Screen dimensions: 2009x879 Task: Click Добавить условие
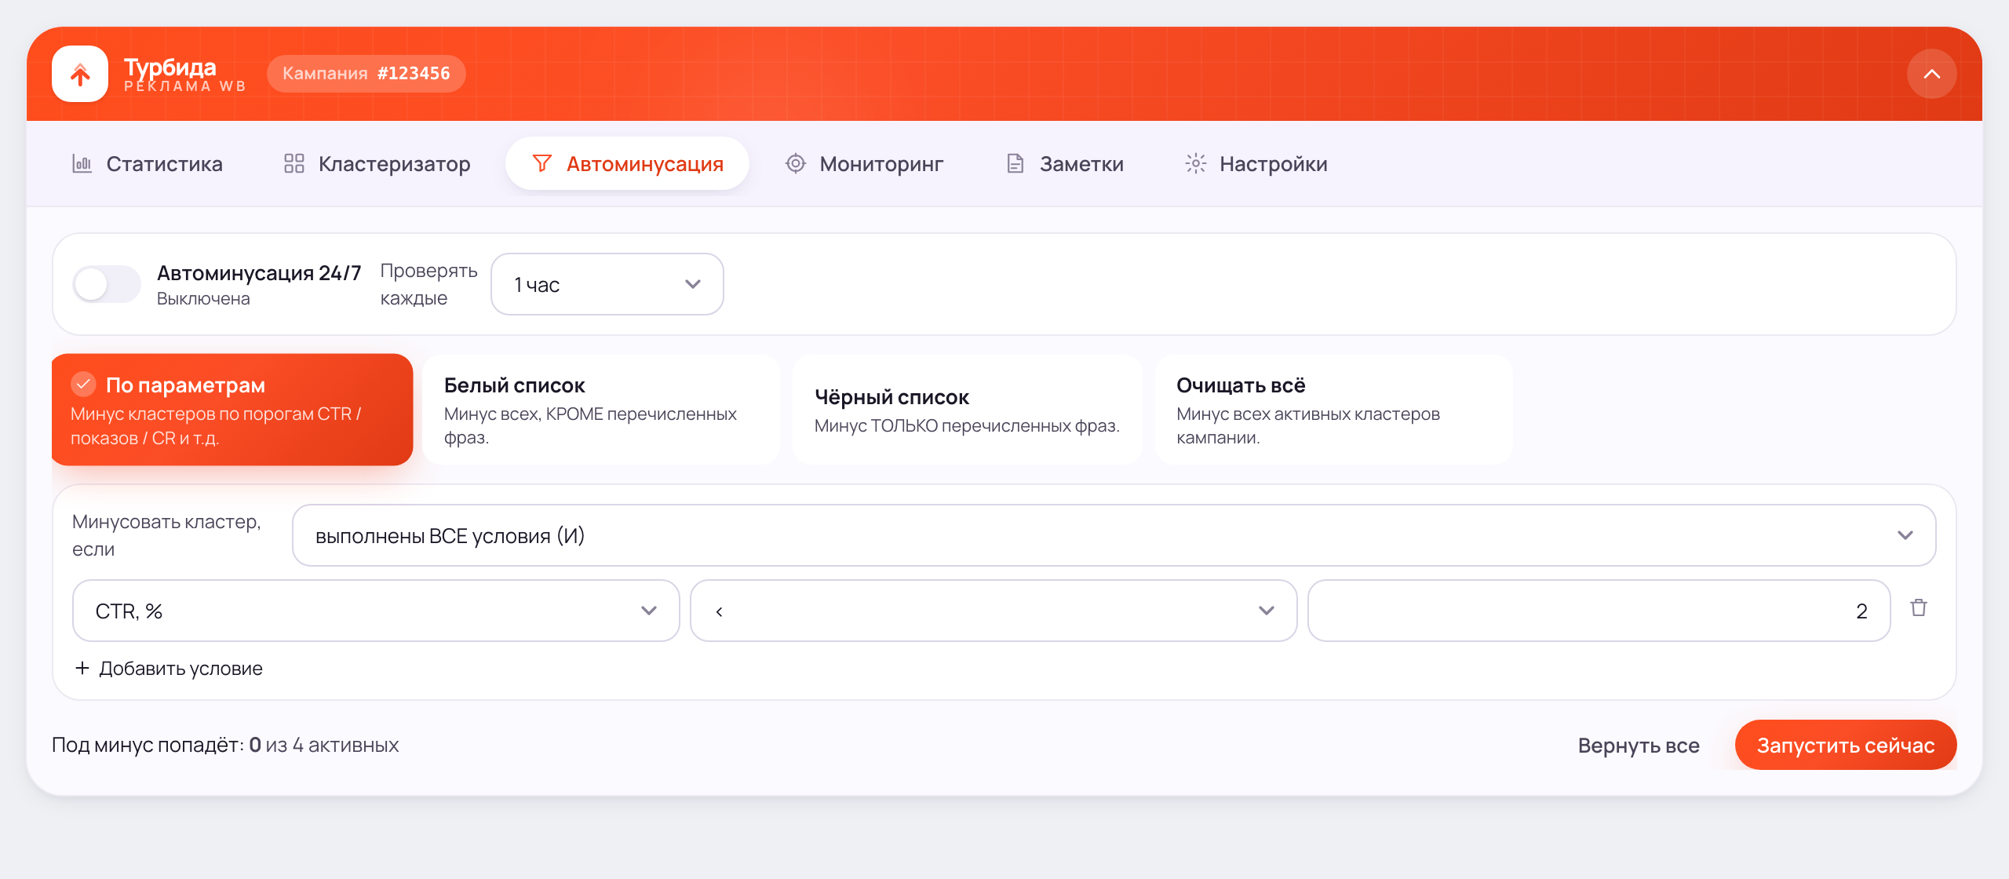click(169, 669)
